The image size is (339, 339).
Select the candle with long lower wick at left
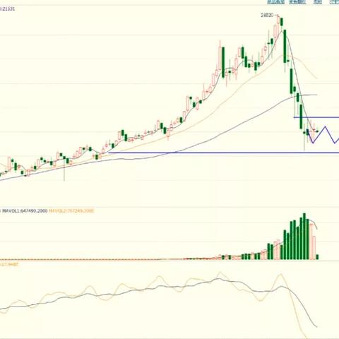64,167
